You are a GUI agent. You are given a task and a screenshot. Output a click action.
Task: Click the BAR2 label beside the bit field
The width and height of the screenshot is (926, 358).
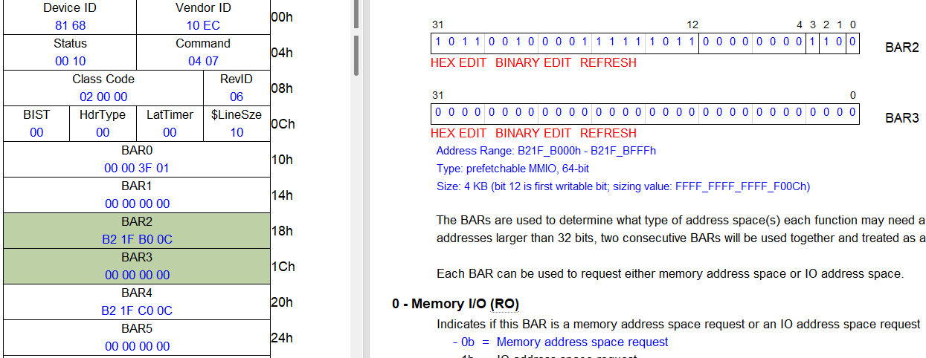click(902, 48)
